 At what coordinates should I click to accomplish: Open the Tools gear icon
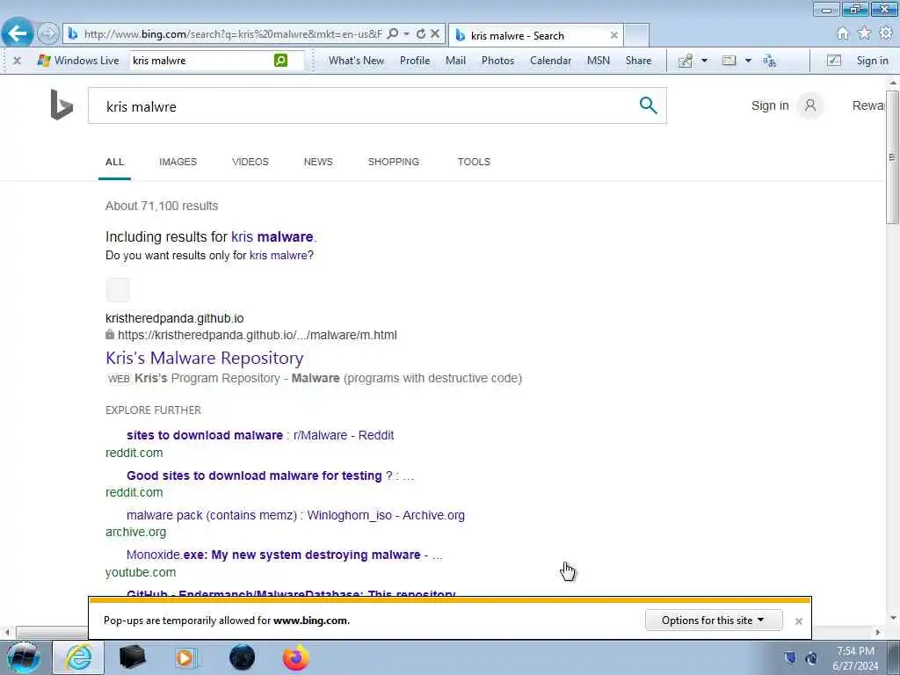tap(886, 34)
